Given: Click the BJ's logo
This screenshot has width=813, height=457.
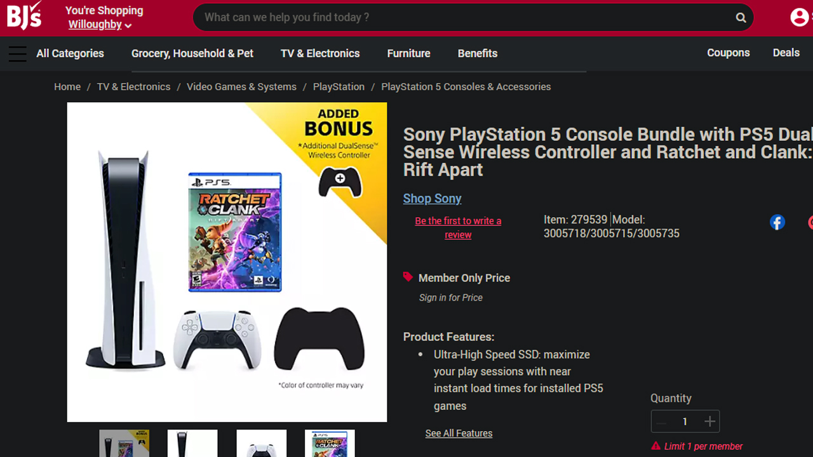Looking at the screenshot, I should pos(24,16).
